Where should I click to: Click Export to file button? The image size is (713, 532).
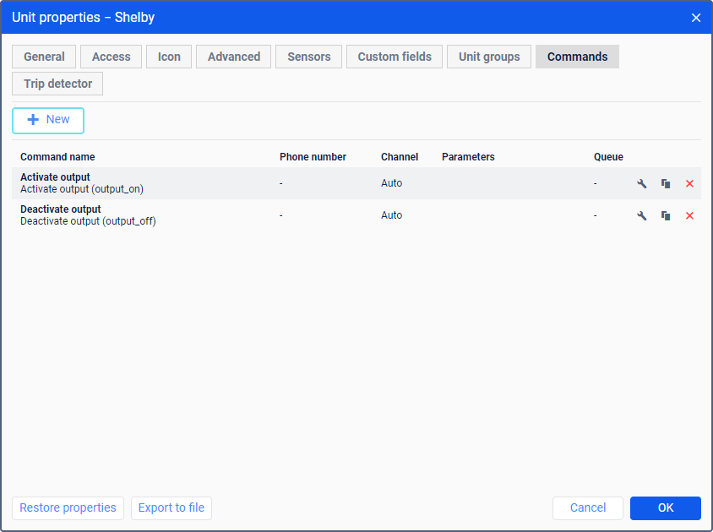point(171,508)
